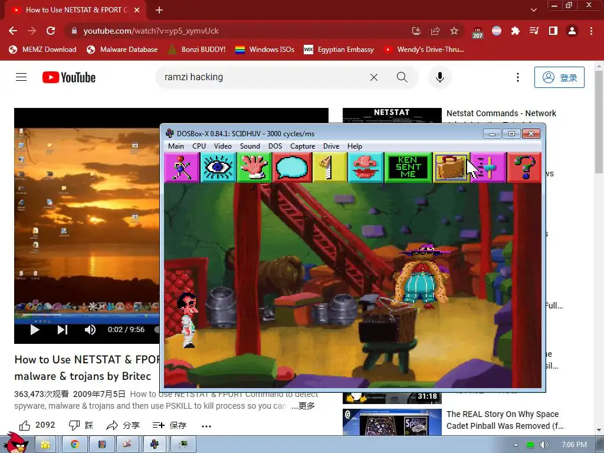Screen dimensions: 604x453
Task: Click the share page icon in address bar
Action: tap(435, 31)
